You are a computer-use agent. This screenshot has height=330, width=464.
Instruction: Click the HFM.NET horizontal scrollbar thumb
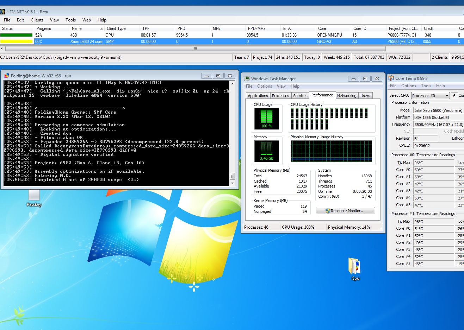tap(195, 49)
